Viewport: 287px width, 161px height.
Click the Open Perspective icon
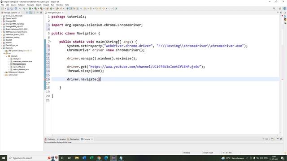tap(280, 8)
